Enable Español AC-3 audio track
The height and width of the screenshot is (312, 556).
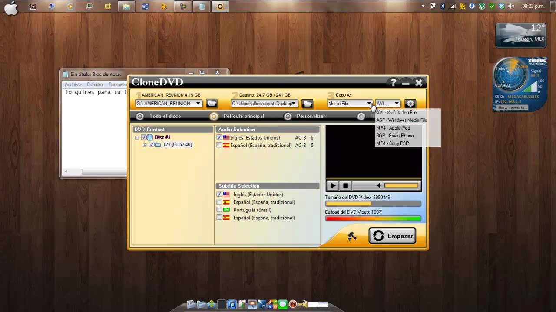click(x=219, y=145)
